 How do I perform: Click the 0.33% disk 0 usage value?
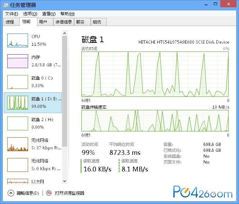click(x=37, y=86)
